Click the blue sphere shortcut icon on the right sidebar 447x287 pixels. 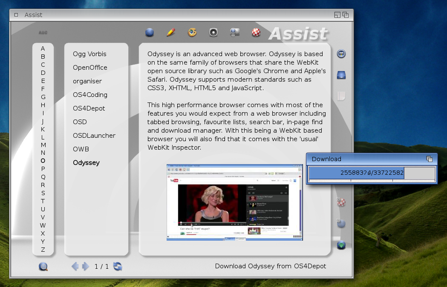coord(341,224)
